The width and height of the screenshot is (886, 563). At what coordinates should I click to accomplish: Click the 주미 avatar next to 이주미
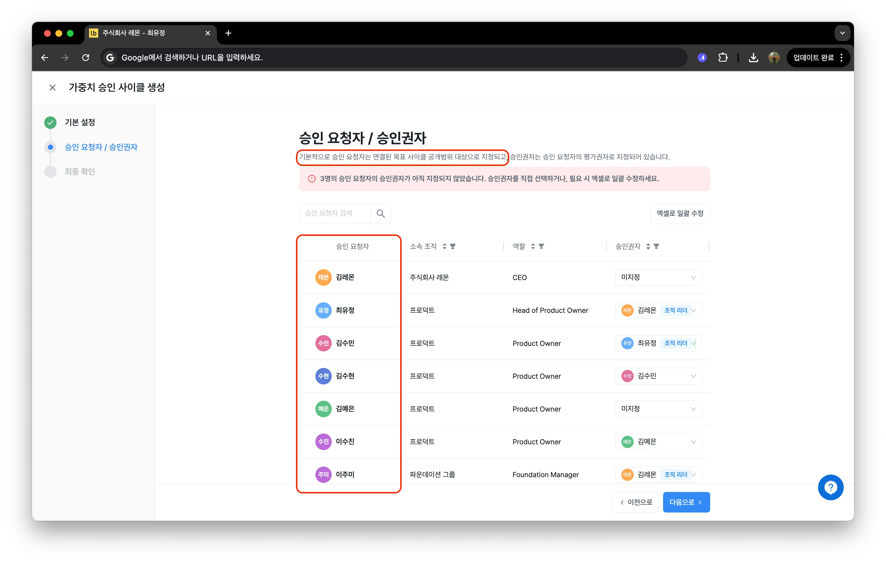(323, 475)
